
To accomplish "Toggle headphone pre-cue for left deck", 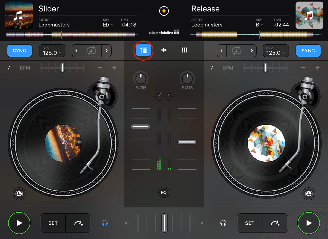I will point(104,223).
